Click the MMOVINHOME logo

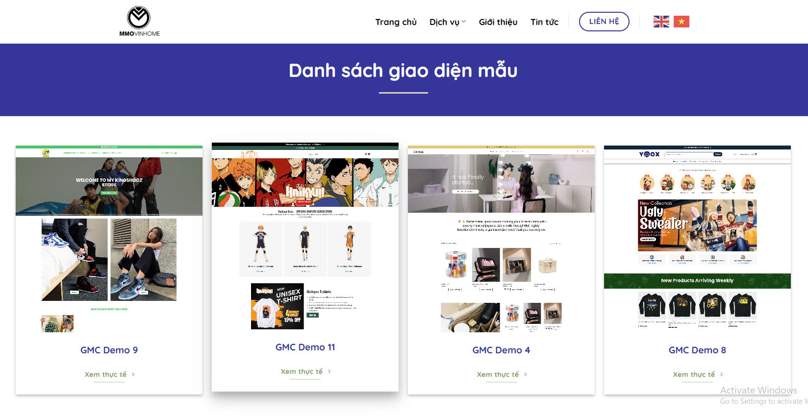[x=139, y=22]
